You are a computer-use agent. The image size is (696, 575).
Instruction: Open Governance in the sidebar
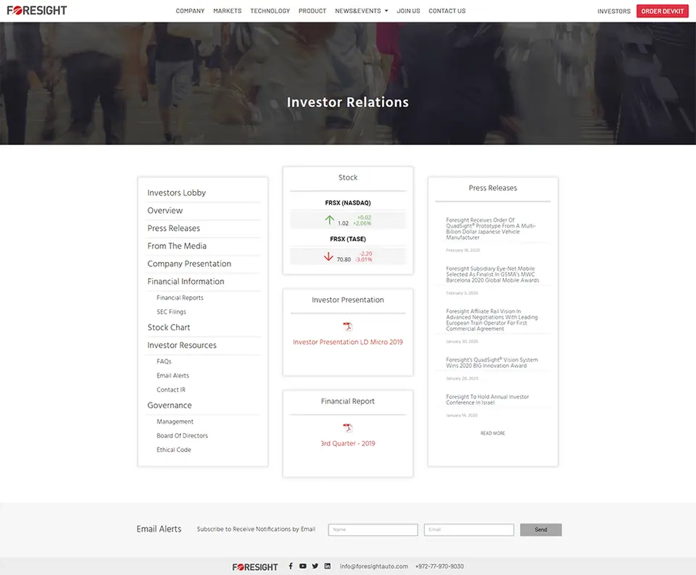point(170,406)
